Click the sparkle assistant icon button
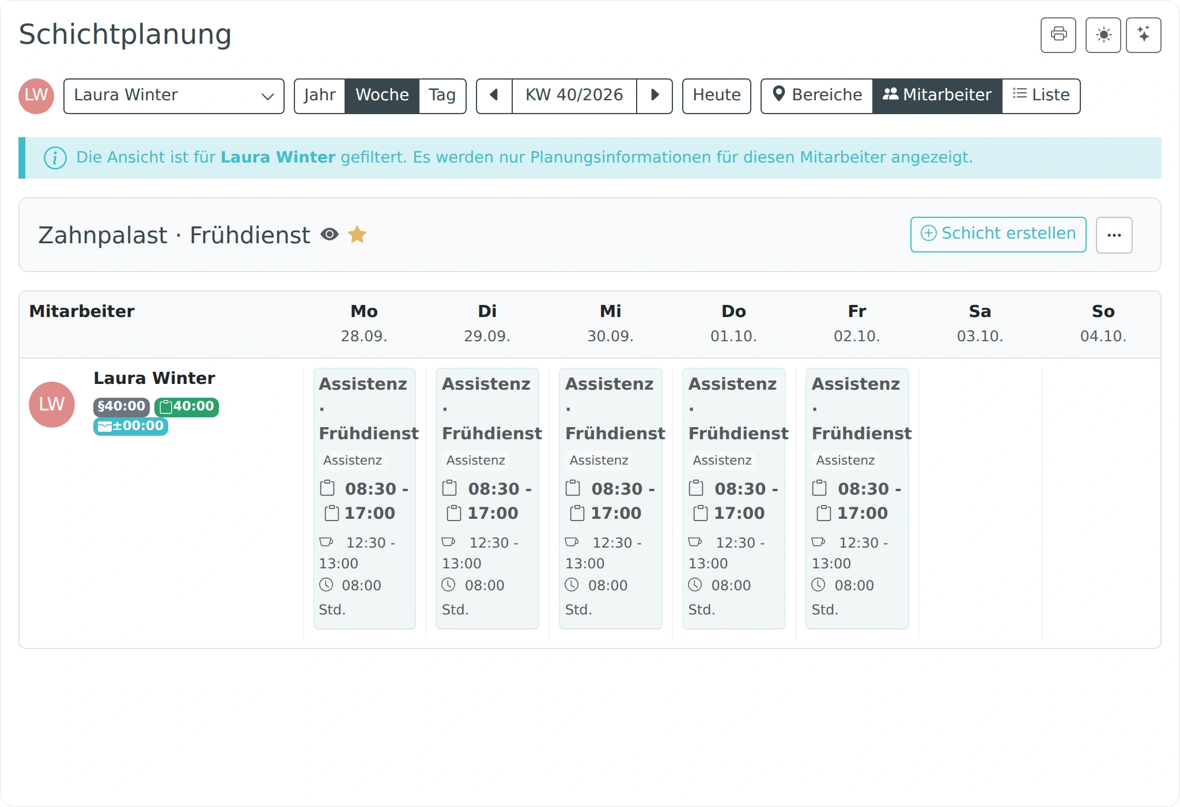Screen dimensions: 1180x807 click(x=1143, y=35)
